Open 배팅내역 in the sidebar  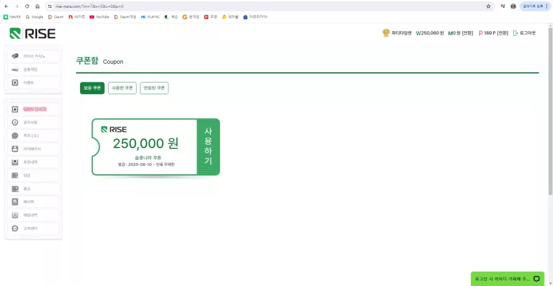[x=33, y=215]
